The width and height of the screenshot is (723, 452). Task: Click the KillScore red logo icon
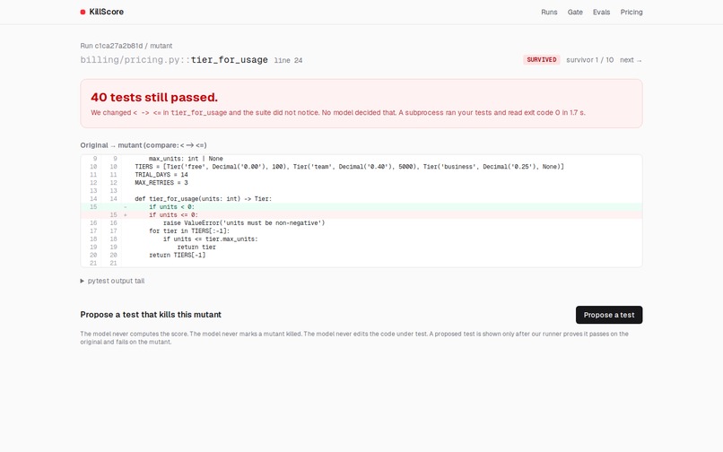tap(83, 12)
